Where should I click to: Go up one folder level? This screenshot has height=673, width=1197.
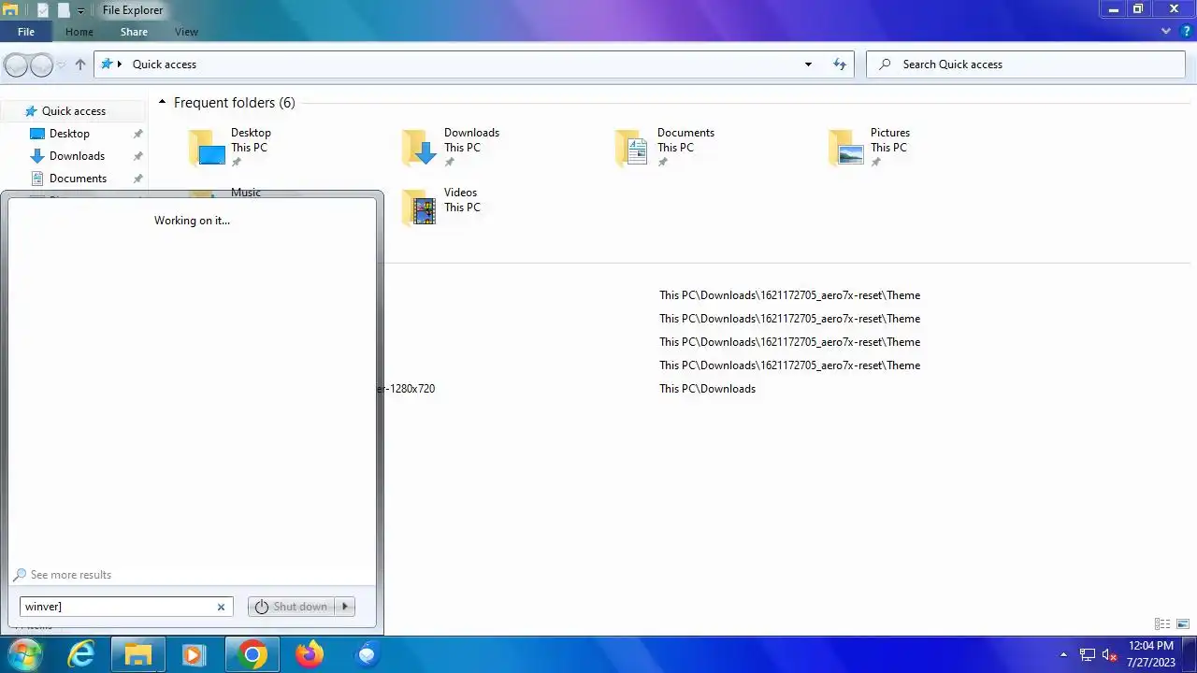[80, 64]
